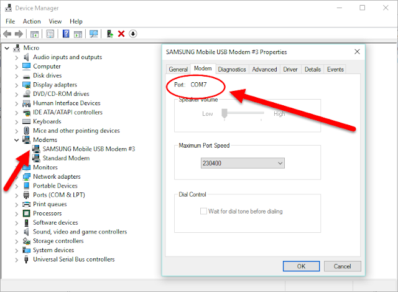The width and height of the screenshot is (398, 292).
Task: Click the Back arrow toolbar icon
Action: 7,34
